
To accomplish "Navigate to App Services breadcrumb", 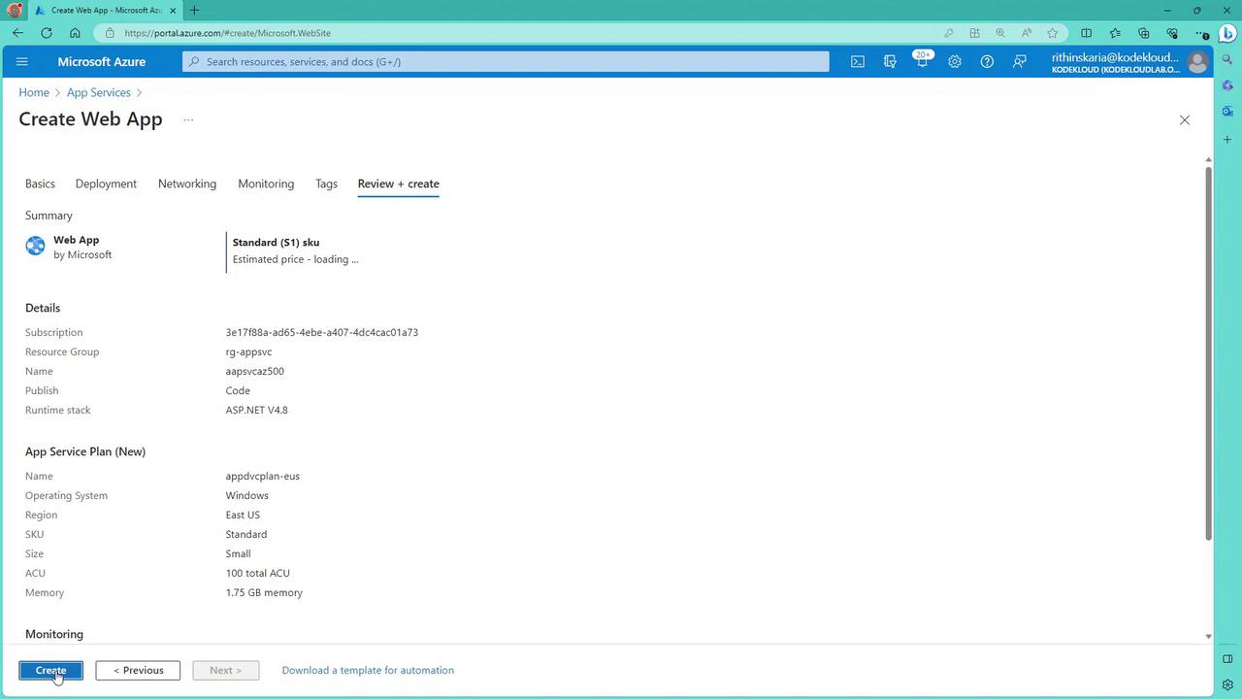I will tap(99, 92).
